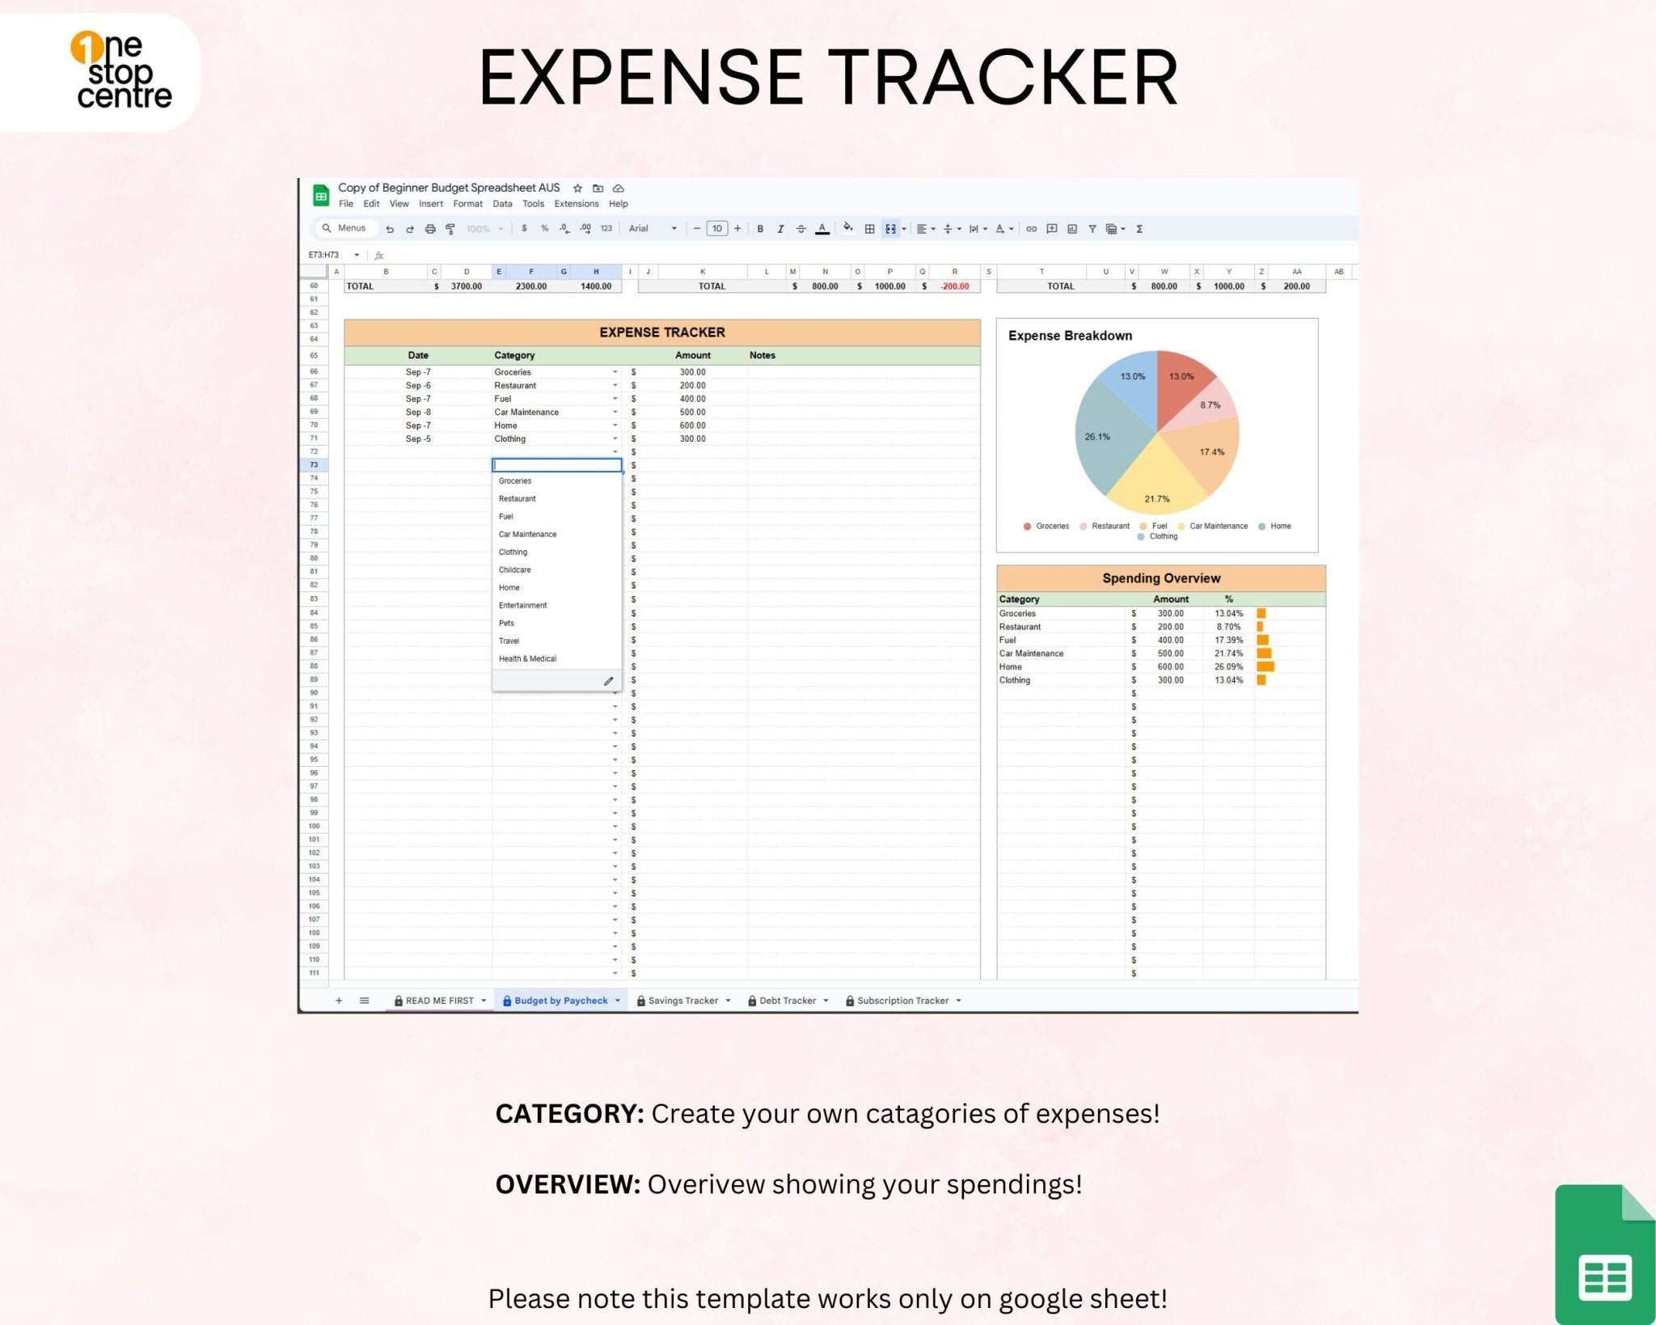Click the percent format icon
Viewport: 1656px width, 1325px height.
coord(543,229)
